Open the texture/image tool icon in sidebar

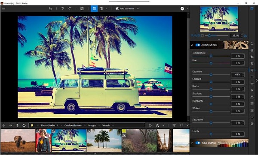[252, 110]
